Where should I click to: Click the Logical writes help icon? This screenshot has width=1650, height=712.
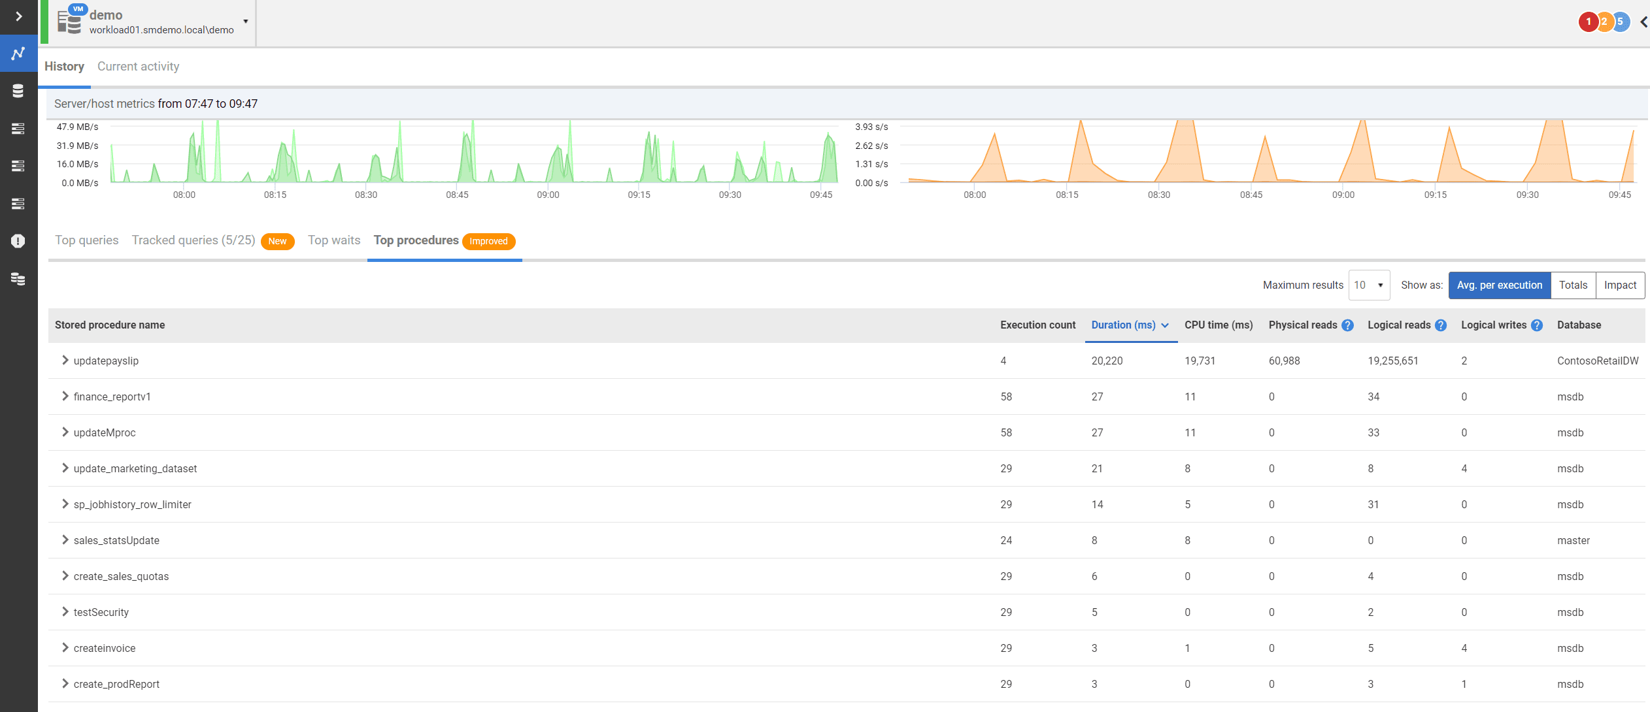(x=1537, y=325)
